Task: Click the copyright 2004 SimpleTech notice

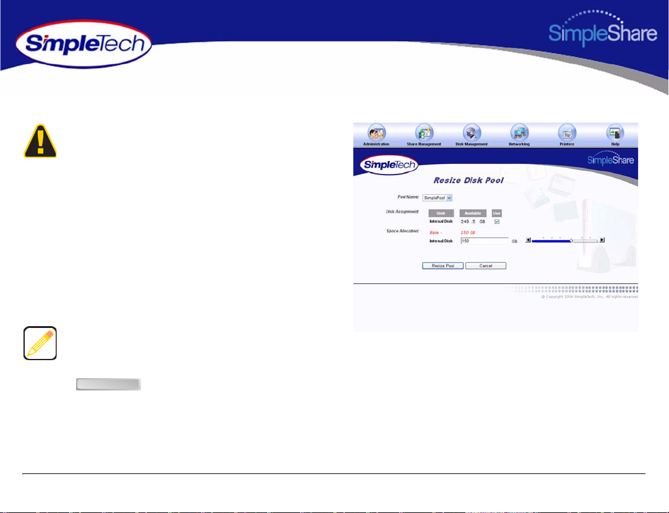Action: (590, 296)
